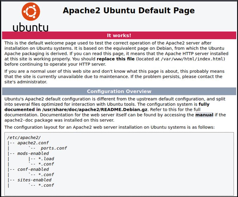Click the 'site's administrator.' text

[x=26, y=82]
